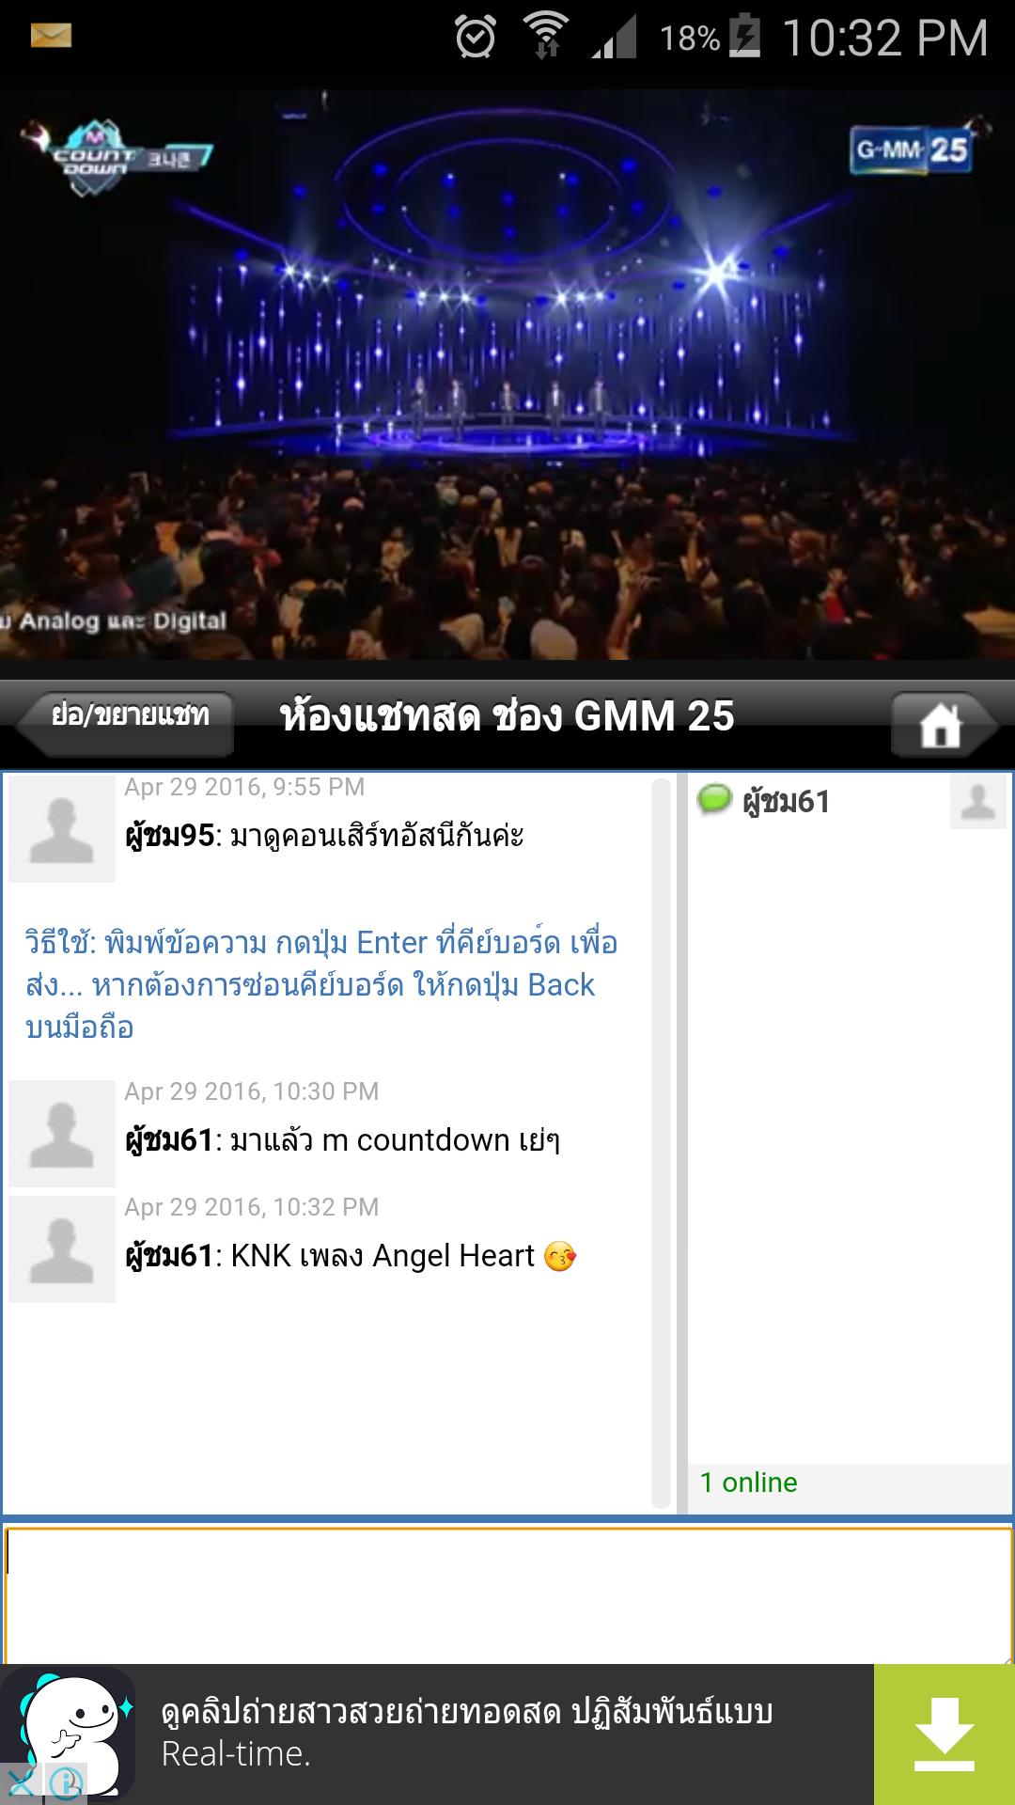Tap the ad text about Real-time clips
This screenshot has height=1805, width=1015.
[x=467, y=1733]
